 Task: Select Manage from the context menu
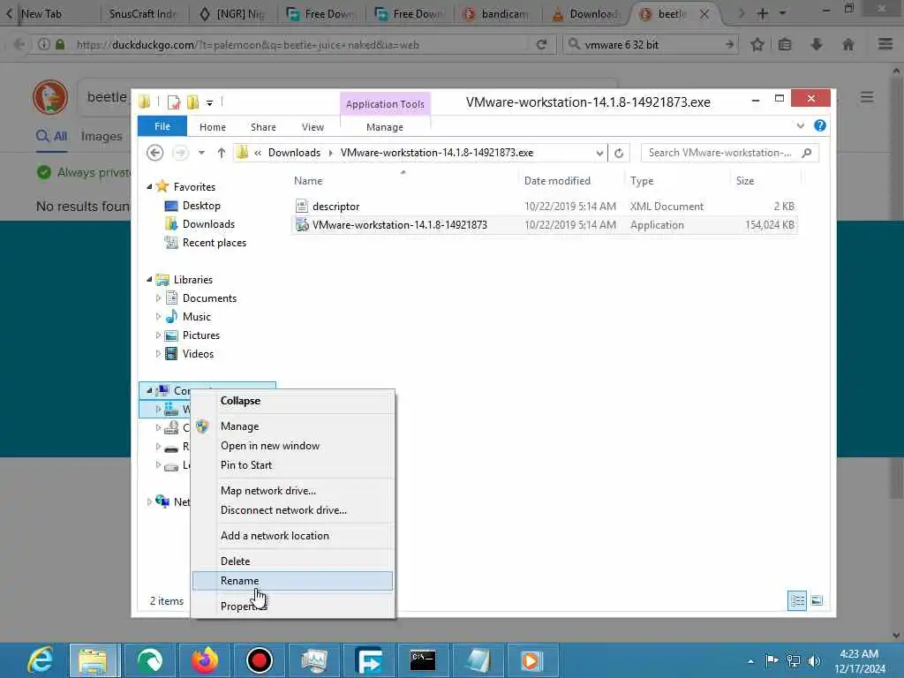click(292, 426)
